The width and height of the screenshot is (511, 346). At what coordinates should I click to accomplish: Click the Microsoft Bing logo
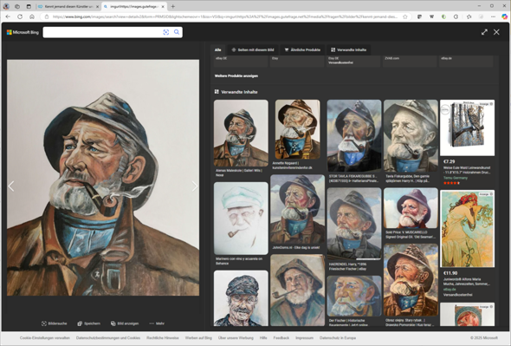(23, 32)
